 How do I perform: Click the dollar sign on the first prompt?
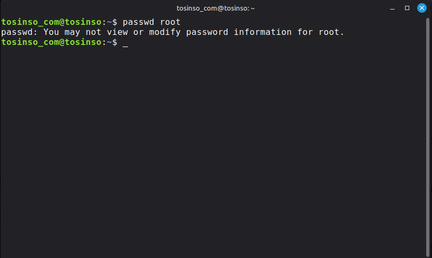pos(115,22)
